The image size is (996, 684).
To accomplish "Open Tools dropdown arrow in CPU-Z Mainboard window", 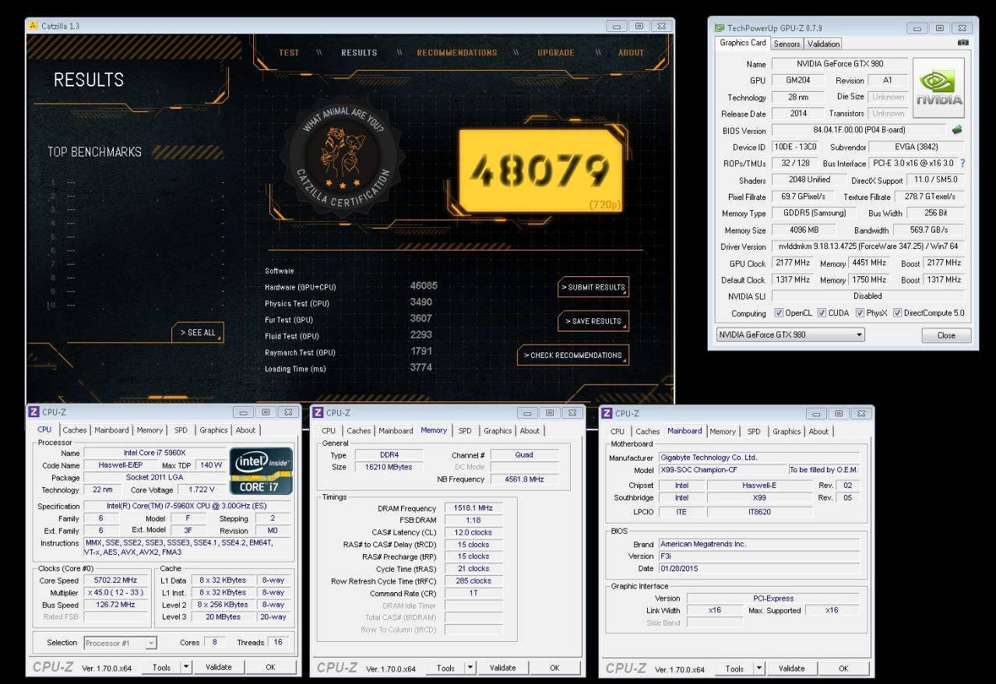I will [x=759, y=668].
